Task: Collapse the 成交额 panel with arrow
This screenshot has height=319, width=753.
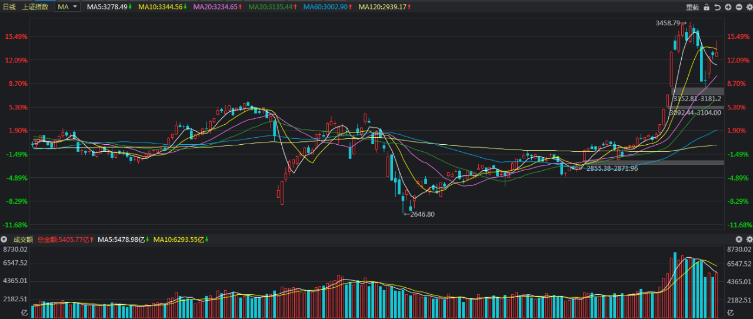Action: click(4, 240)
